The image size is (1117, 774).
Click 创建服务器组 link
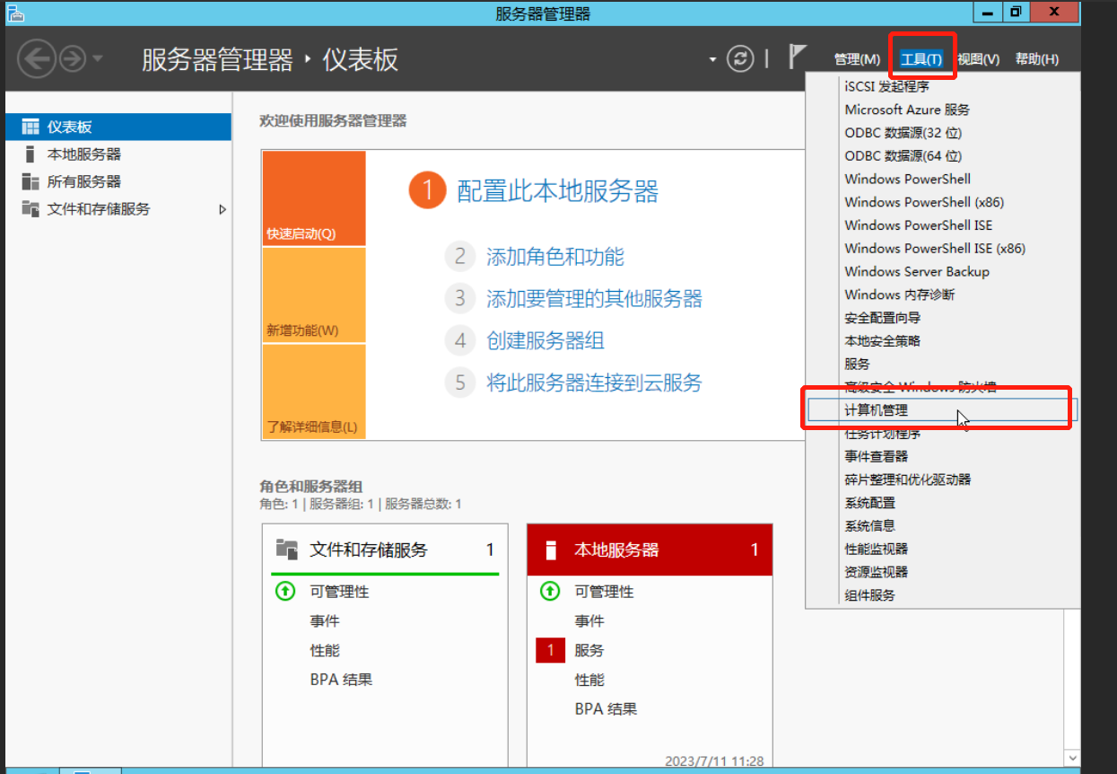(545, 341)
